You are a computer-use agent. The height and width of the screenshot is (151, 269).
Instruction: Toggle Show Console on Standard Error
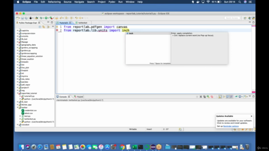pyautogui.click(x=232, y=97)
